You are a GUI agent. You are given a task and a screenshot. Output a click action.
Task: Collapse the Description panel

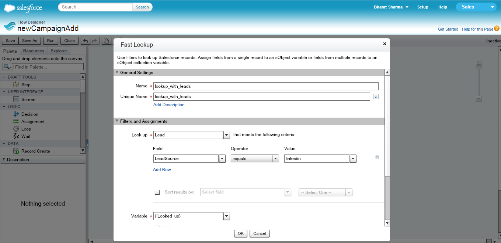[x=4, y=159]
